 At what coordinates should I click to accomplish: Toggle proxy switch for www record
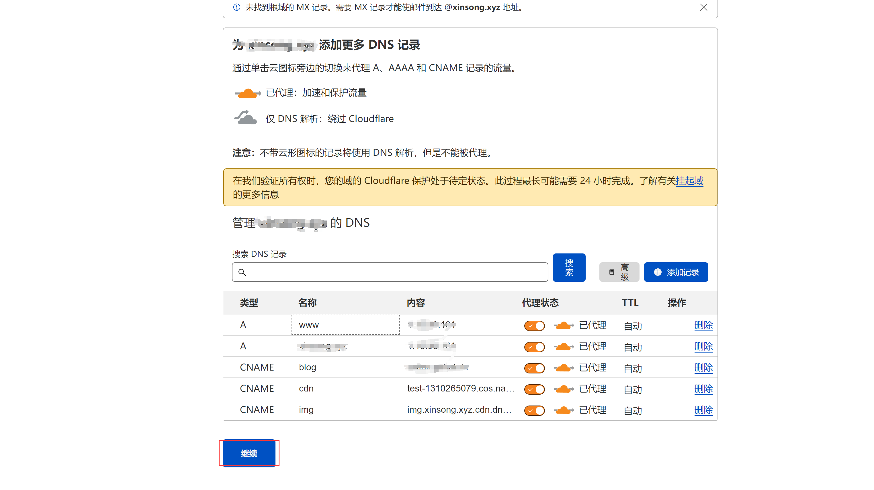coord(534,326)
